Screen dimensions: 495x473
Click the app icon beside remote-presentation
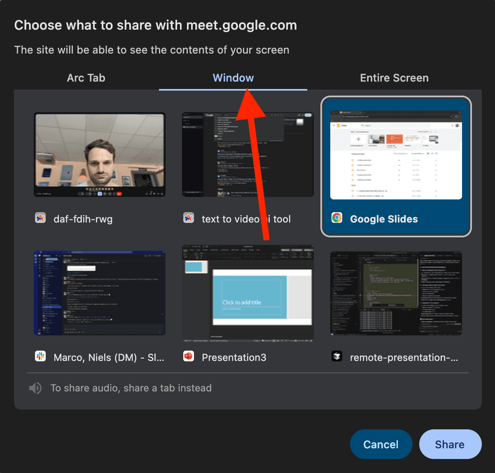point(337,356)
